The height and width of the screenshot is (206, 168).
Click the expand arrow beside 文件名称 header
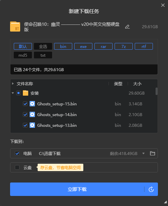click(13, 84)
